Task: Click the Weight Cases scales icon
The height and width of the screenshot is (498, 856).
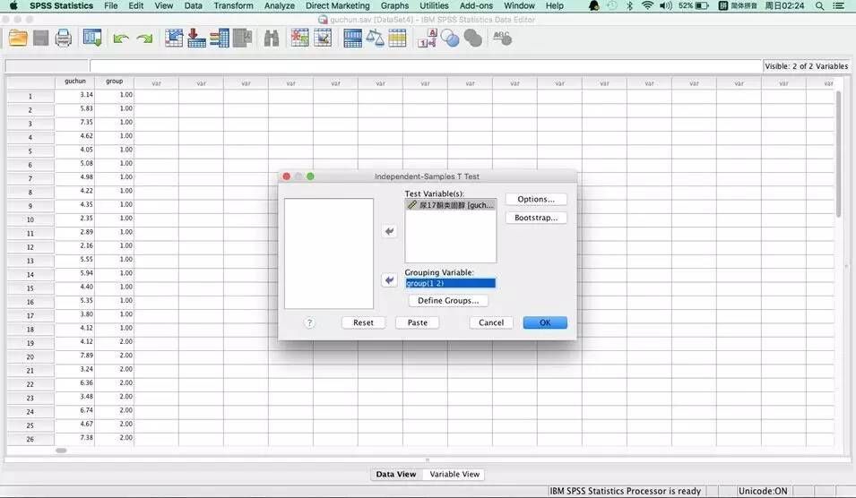Action: pyautogui.click(x=375, y=39)
